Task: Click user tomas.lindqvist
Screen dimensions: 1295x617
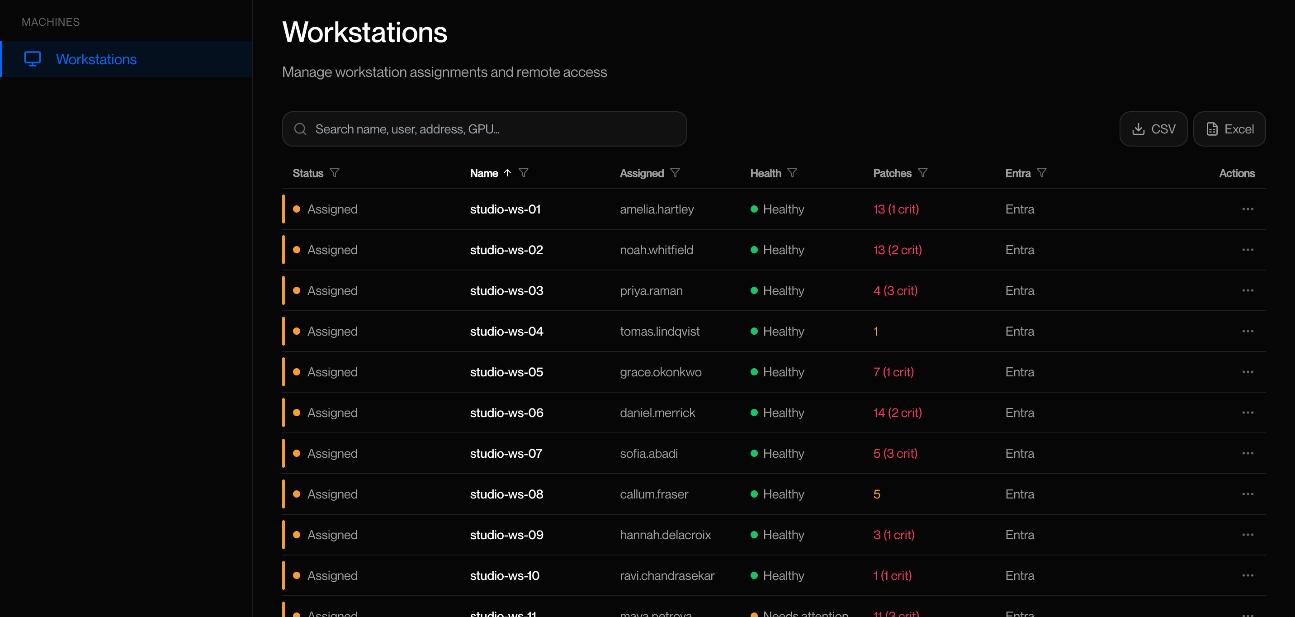Action: 660,332
